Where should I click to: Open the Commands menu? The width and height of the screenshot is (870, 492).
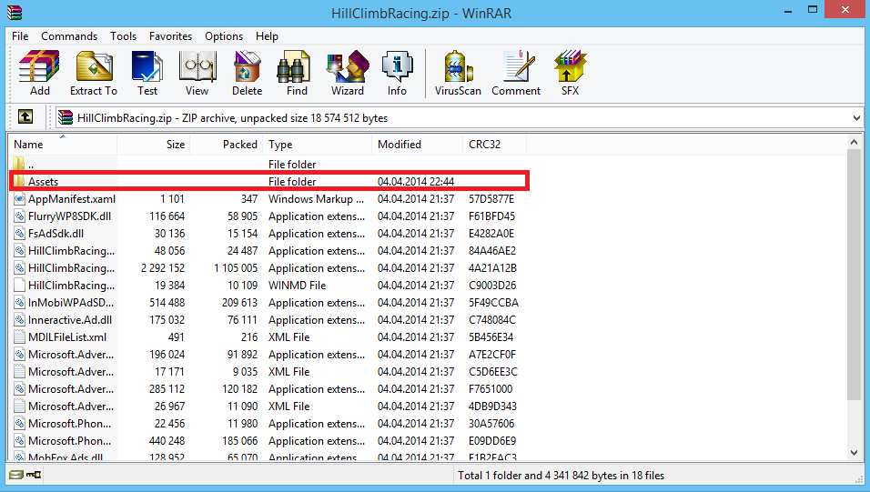(69, 36)
